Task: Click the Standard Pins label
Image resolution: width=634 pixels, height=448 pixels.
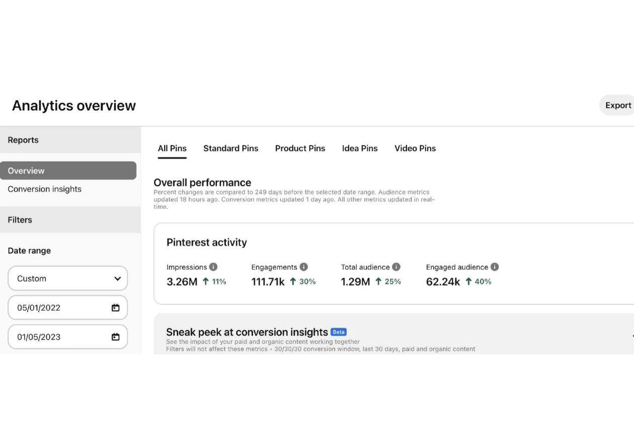Action: coord(230,148)
